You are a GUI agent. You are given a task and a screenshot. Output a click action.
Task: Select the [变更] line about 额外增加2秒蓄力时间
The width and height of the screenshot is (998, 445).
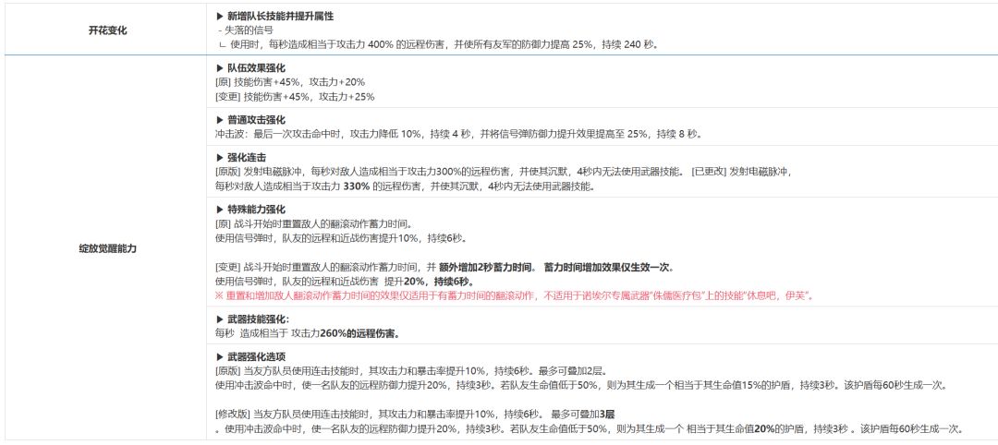(x=444, y=267)
